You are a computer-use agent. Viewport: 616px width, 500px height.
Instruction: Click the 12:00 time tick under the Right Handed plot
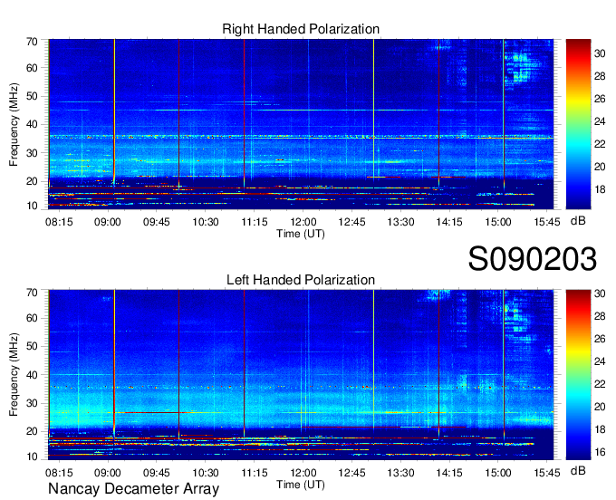303,222
